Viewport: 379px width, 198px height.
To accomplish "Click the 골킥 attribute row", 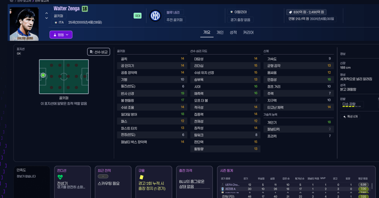I will (152, 59).
